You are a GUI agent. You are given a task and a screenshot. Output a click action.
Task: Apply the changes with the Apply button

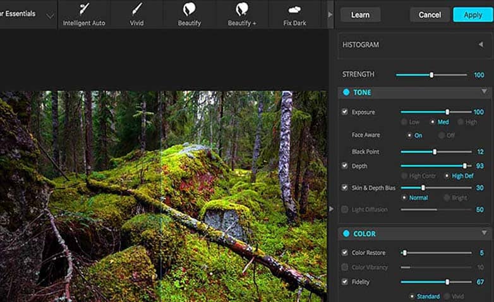point(473,15)
